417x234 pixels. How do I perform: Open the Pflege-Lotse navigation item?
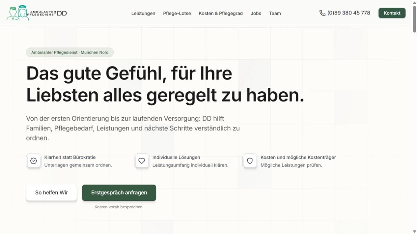[x=177, y=13]
